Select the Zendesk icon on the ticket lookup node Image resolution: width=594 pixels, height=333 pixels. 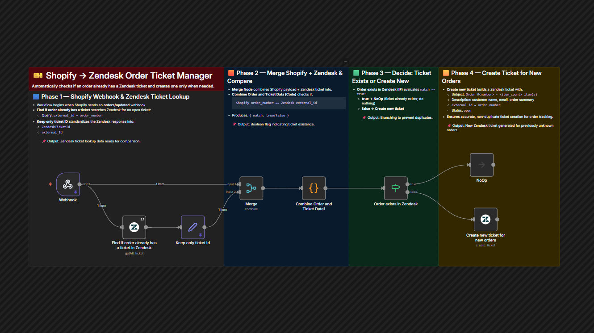134,228
